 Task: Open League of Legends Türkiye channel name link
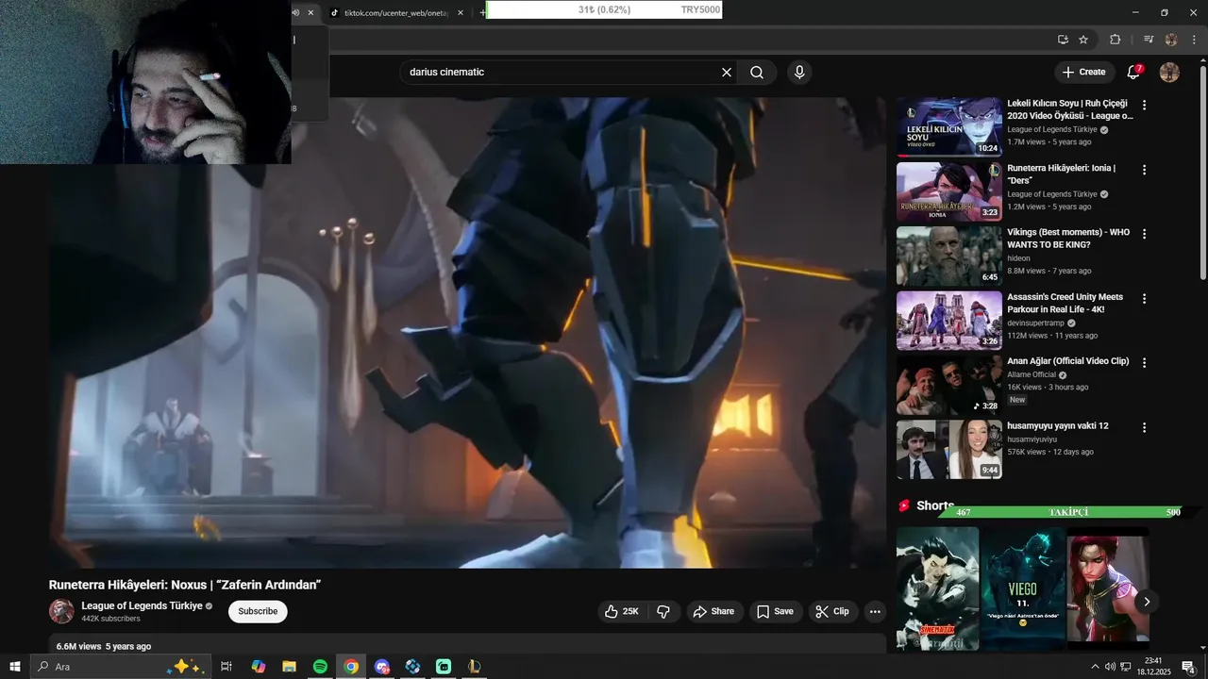tap(142, 605)
